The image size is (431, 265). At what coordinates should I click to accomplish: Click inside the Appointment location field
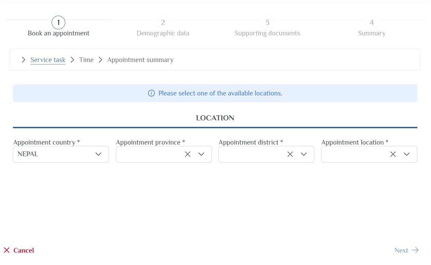coord(369,154)
